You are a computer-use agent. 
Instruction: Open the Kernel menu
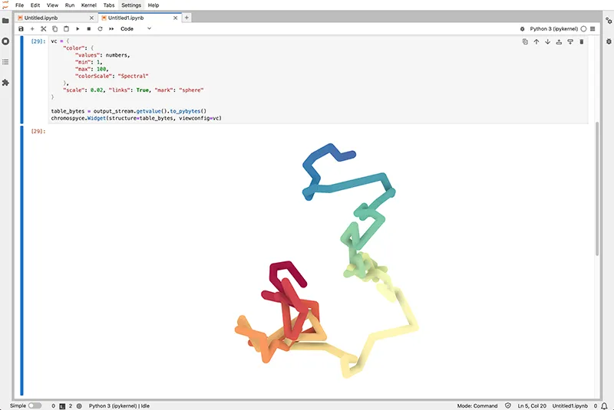(x=89, y=5)
